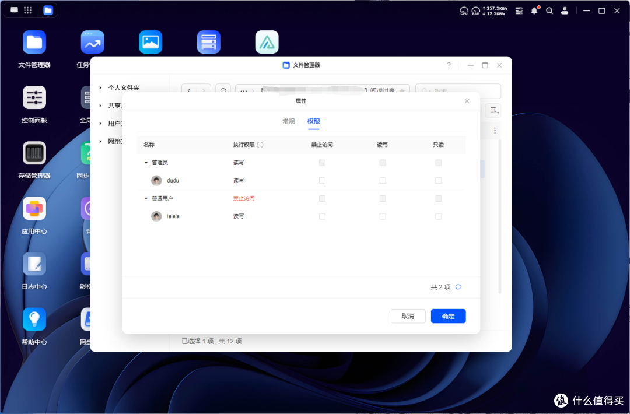Open the 控制面板 desktop icon
The height and width of the screenshot is (414, 630).
point(34,97)
